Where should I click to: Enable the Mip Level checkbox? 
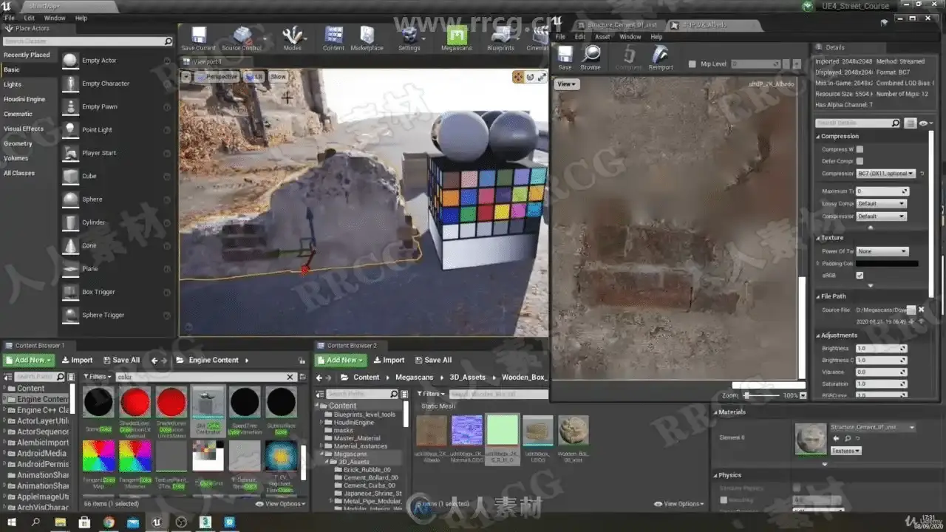click(x=692, y=64)
